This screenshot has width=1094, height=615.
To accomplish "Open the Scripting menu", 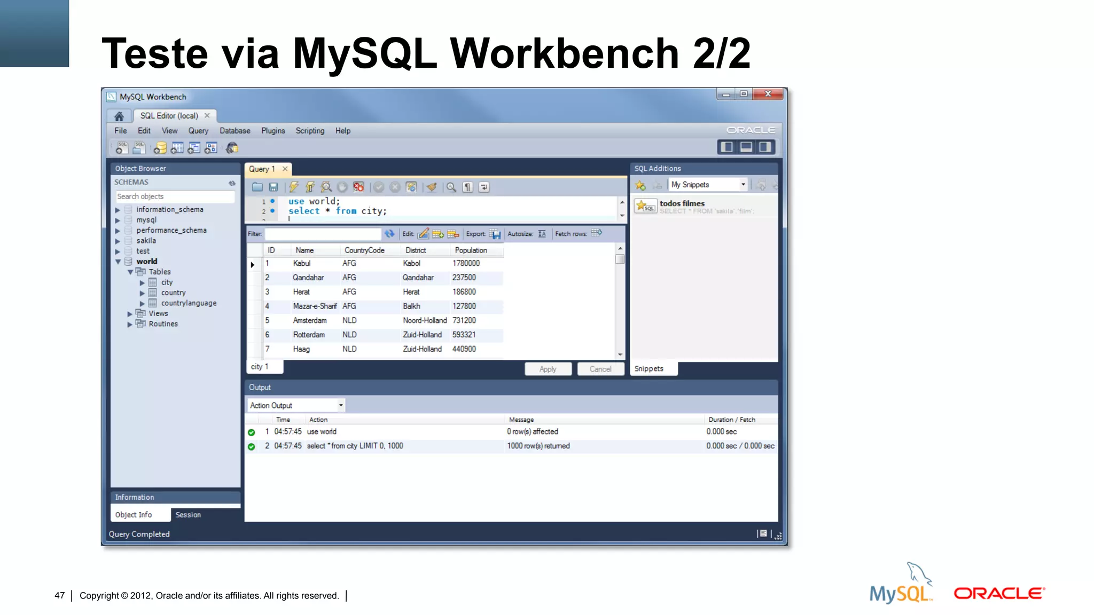I will point(310,131).
